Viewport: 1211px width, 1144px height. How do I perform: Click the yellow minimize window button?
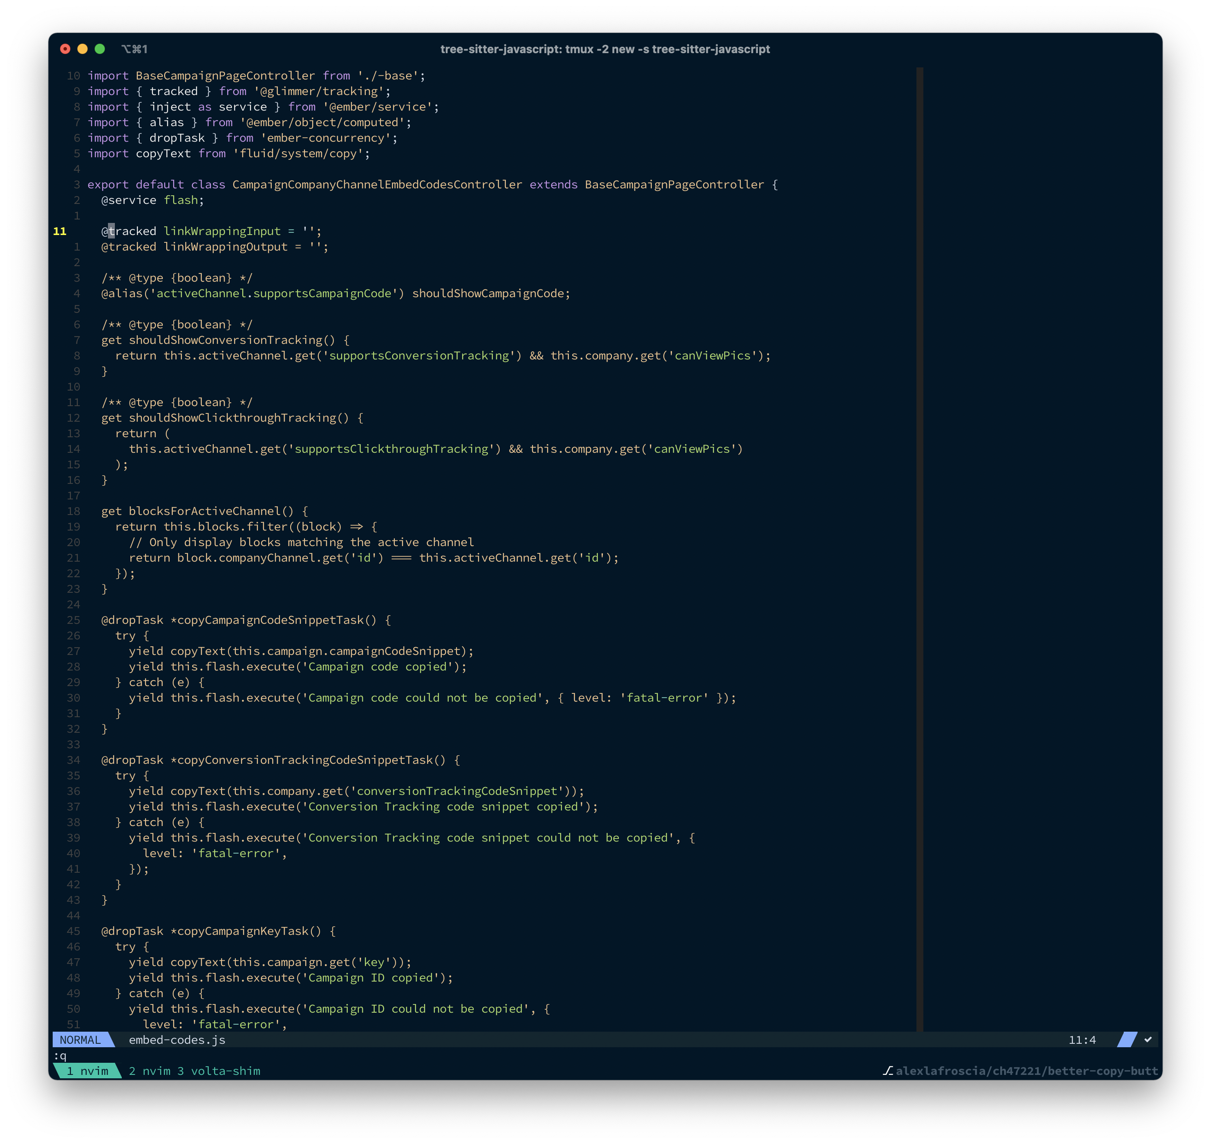point(83,49)
